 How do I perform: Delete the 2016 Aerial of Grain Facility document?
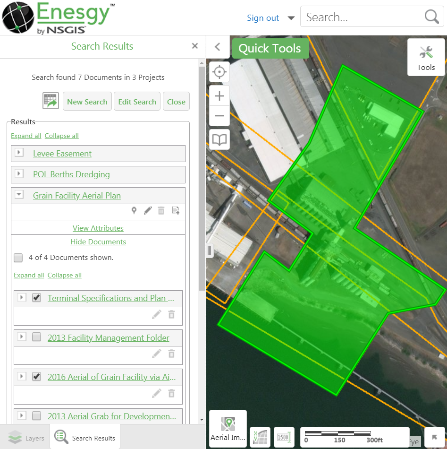coord(172,393)
